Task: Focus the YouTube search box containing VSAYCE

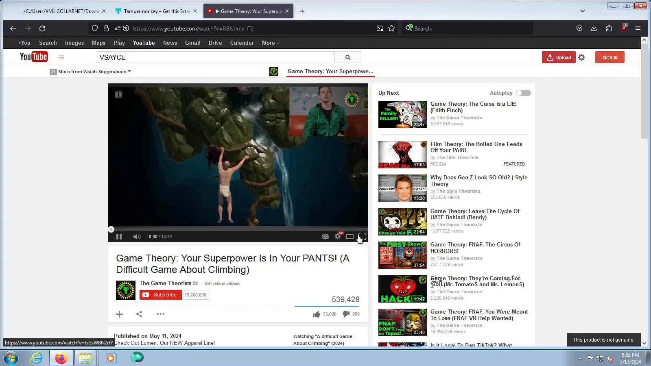Action: [x=216, y=57]
